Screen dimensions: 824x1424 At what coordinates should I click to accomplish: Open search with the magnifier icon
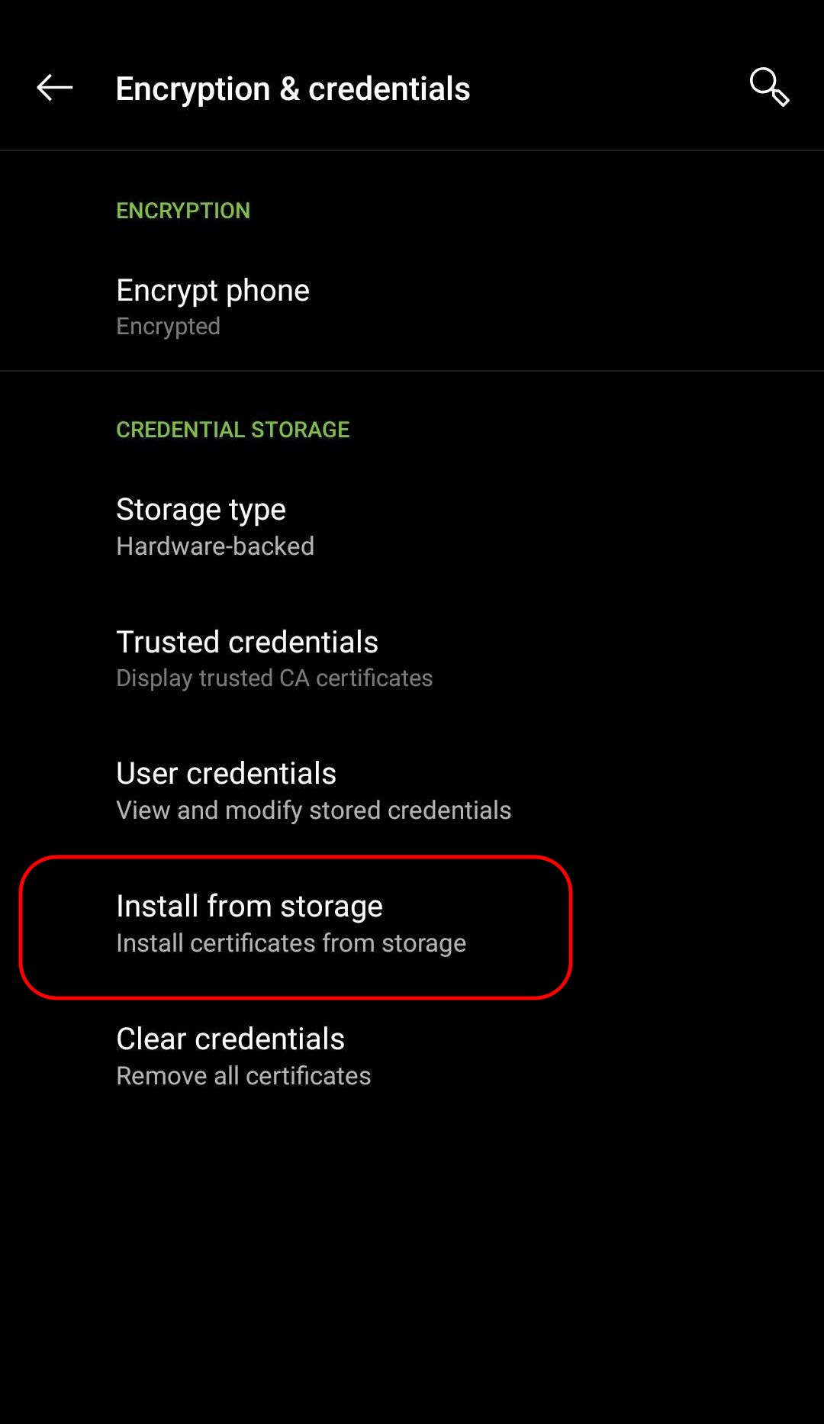pos(768,88)
